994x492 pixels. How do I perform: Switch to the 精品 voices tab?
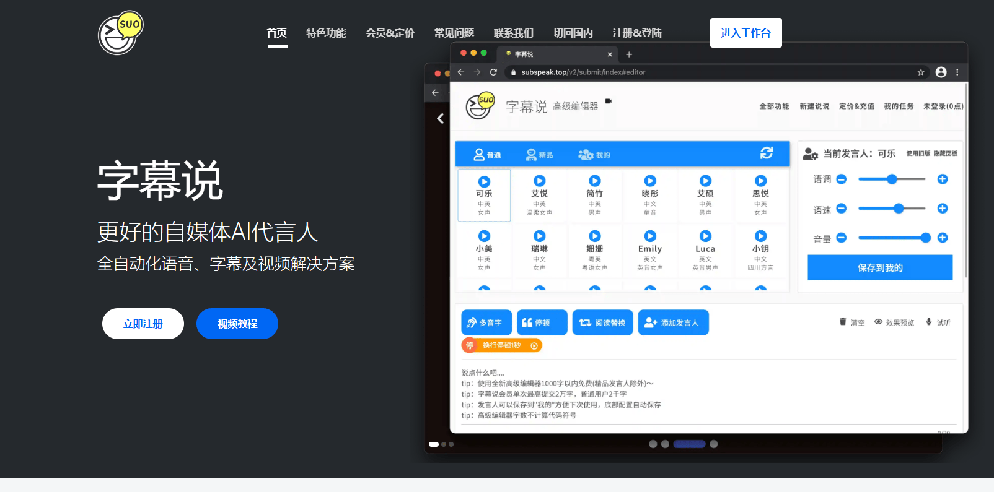click(539, 155)
